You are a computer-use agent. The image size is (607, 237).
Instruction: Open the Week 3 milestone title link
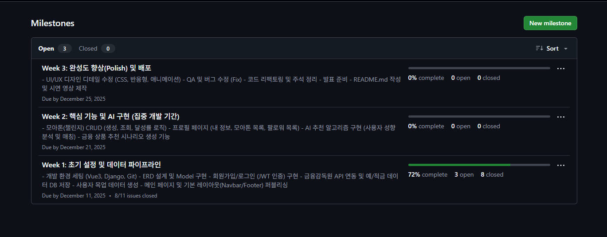97,68
